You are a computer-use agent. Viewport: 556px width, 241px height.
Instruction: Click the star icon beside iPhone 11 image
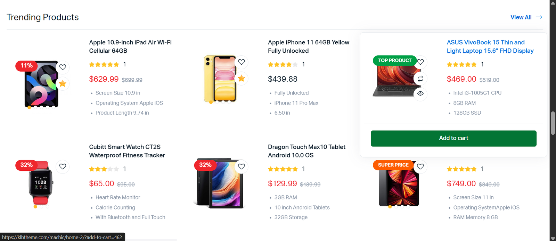point(242,78)
